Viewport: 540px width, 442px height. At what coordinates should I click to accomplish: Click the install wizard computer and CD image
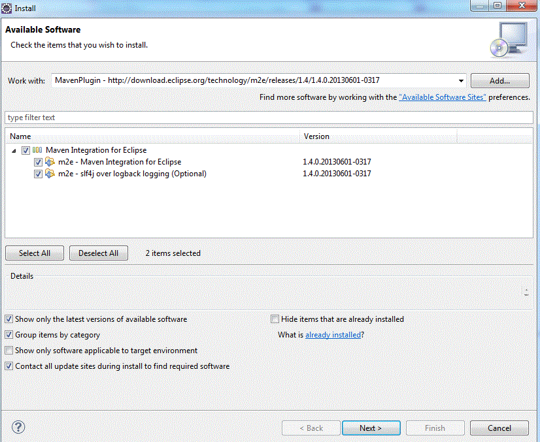click(x=509, y=40)
